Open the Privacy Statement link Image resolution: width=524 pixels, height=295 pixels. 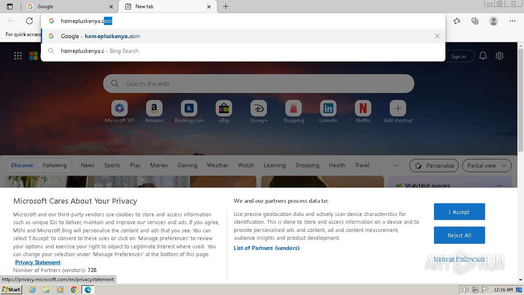[38, 262]
